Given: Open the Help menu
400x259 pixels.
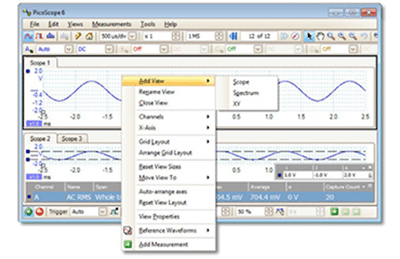Looking at the screenshot, I should pos(170,24).
